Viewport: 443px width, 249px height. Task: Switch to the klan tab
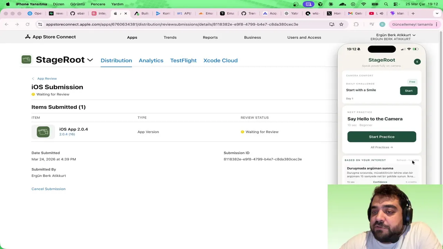(x=397, y=13)
